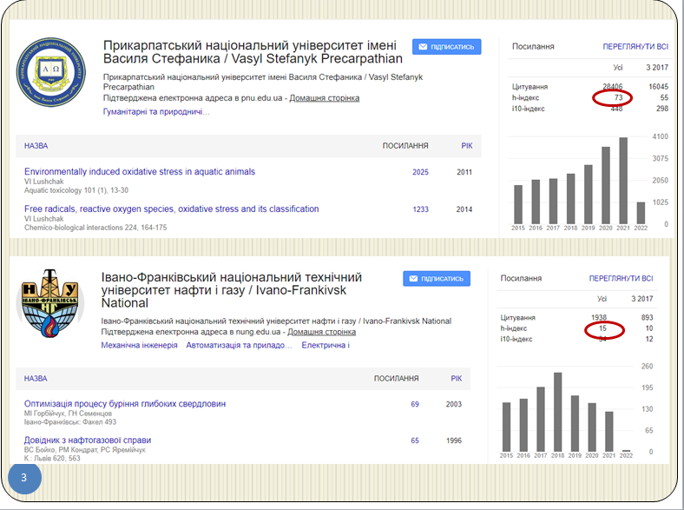Open the 65 citations count link
Image resolution: width=684 pixels, height=510 pixels.
[415, 440]
